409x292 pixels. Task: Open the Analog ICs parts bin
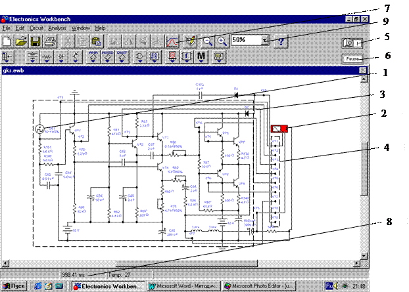(93, 57)
